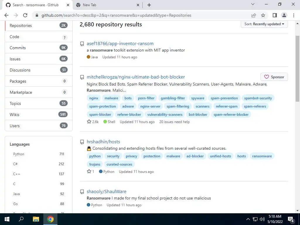
Task: Click the padlock site info icon
Action: [37, 15]
